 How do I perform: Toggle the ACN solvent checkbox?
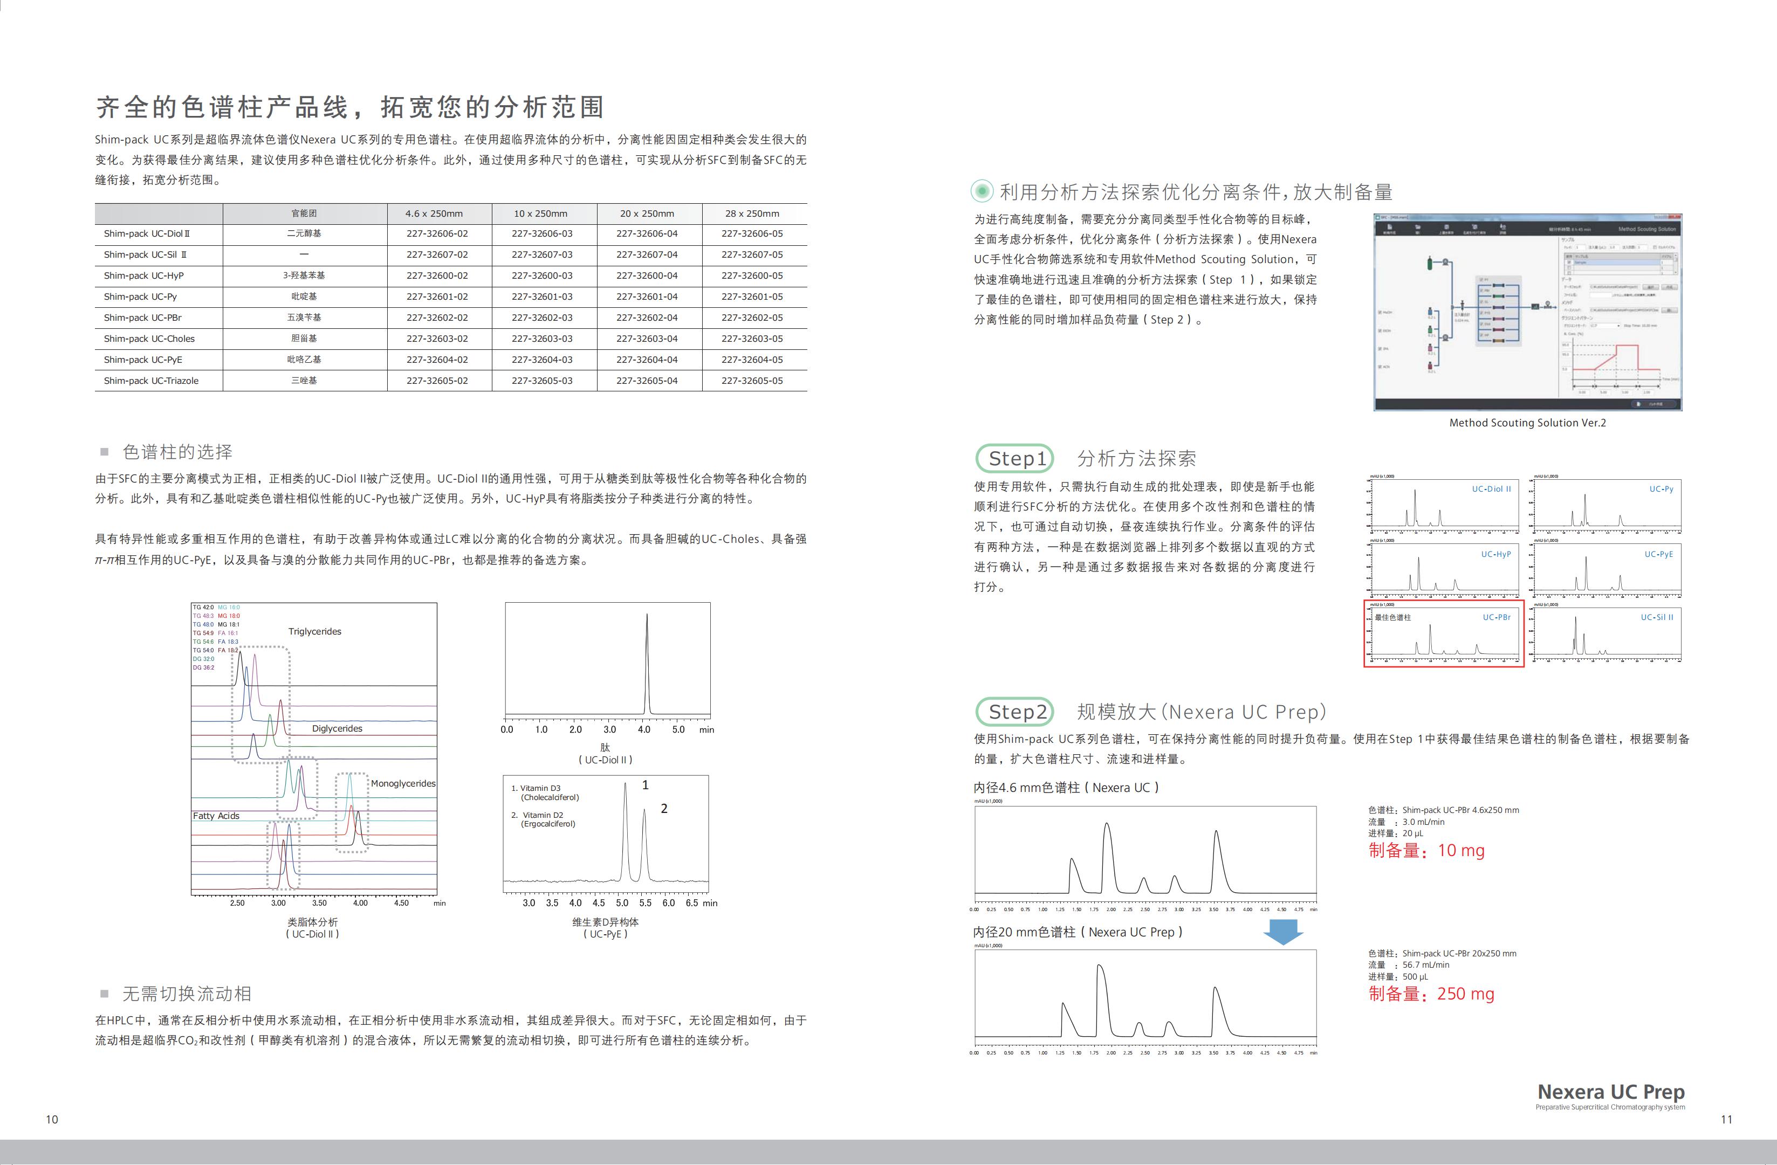click(x=1380, y=367)
